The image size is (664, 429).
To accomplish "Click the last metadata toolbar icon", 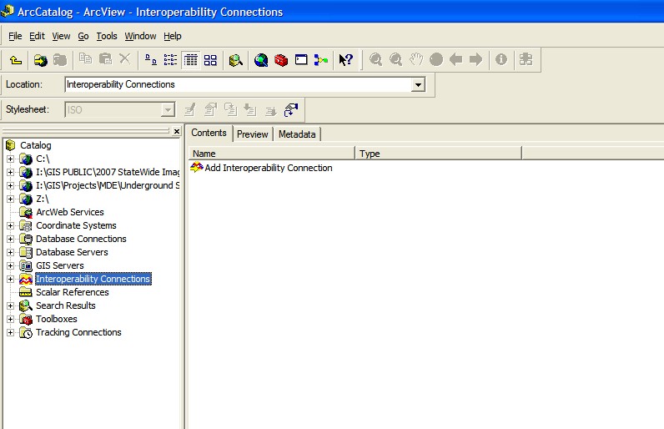I will point(291,110).
